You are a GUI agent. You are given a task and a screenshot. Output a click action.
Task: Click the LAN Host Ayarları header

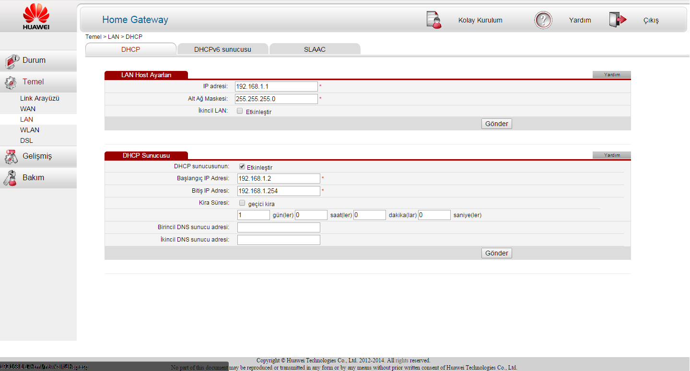pyautogui.click(x=146, y=75)
